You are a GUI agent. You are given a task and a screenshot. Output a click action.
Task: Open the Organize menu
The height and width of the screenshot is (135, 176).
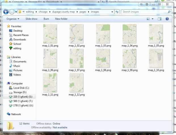(x=13, y=19)
